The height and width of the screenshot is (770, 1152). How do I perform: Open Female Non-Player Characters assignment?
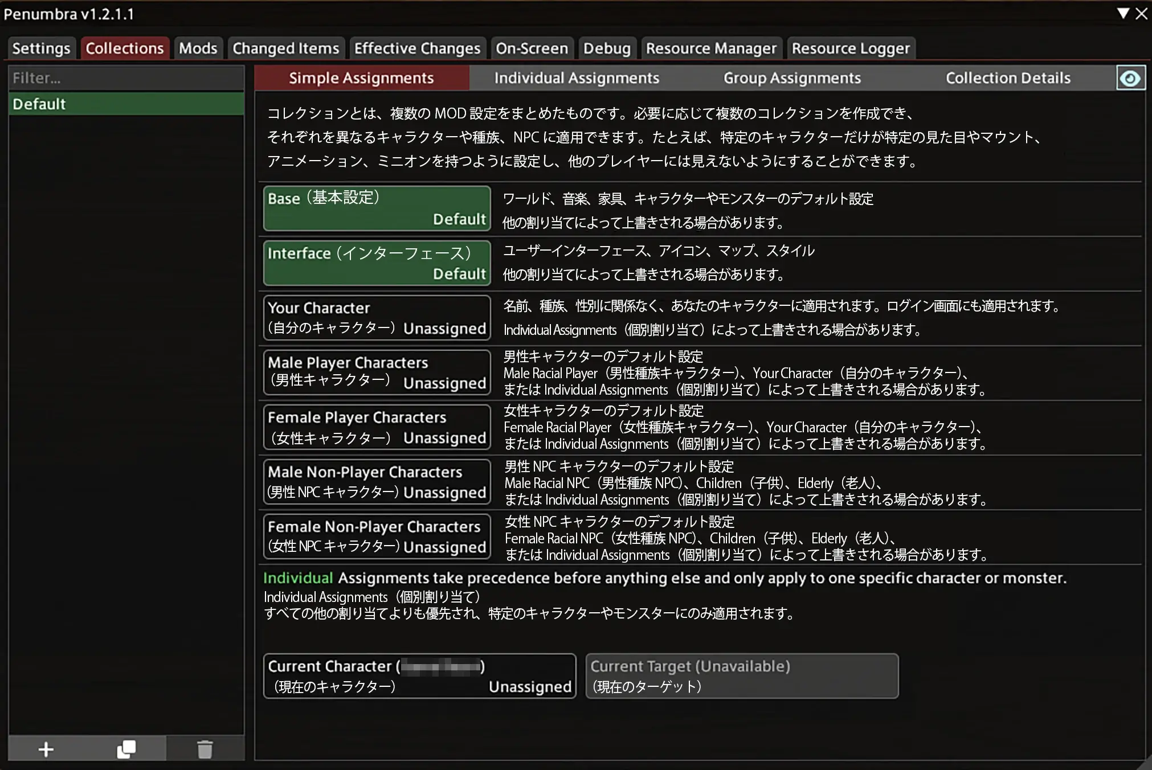click(377, 536)
